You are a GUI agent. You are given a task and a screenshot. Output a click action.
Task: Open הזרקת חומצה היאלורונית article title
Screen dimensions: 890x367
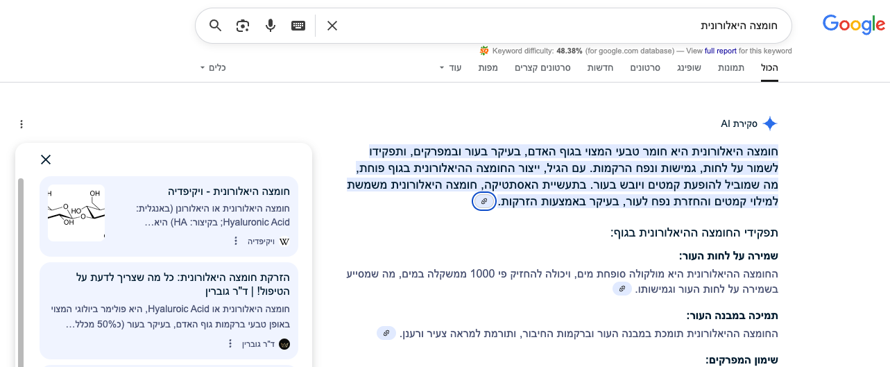[x=183, y=284]
